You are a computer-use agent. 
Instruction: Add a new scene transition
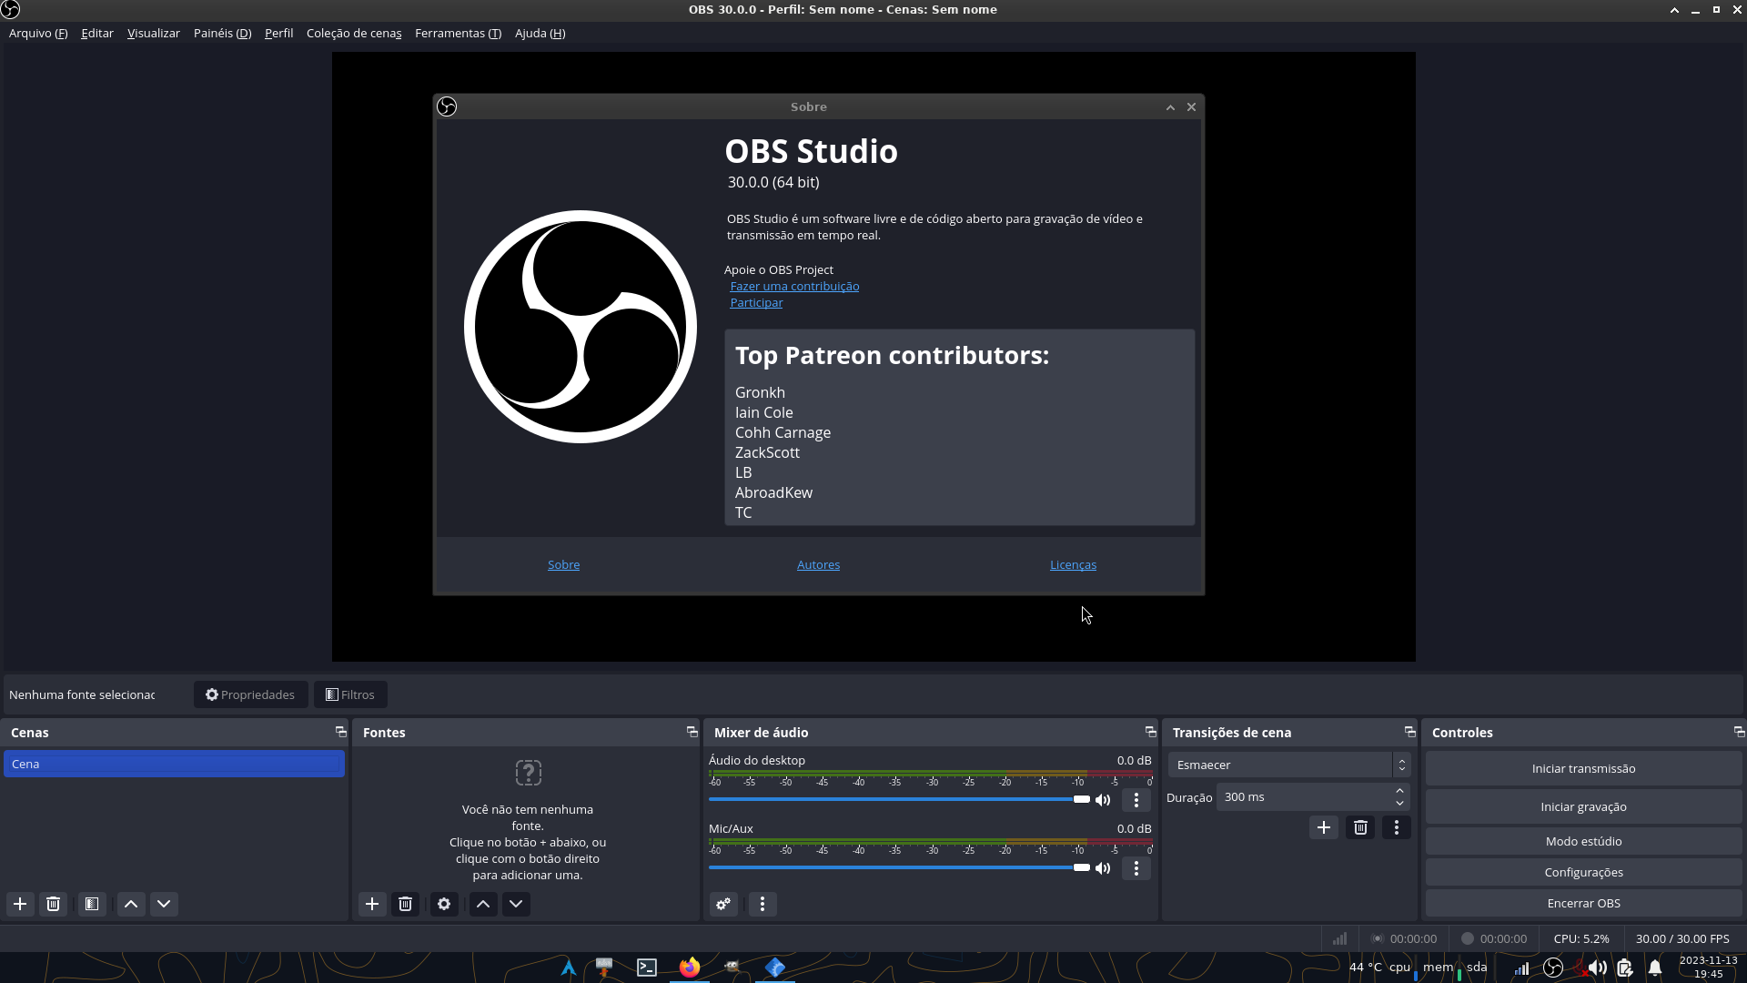1324,827
